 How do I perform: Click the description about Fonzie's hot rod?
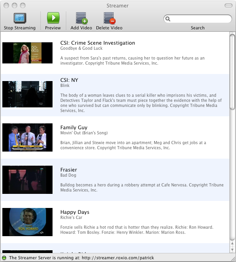137,229
